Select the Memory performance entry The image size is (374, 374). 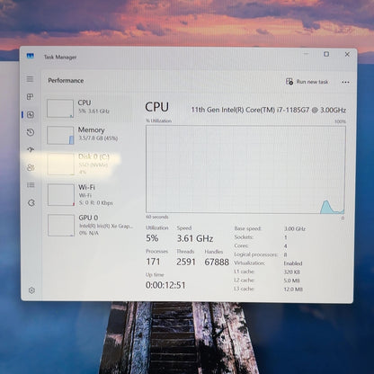[x=89, y=135]
